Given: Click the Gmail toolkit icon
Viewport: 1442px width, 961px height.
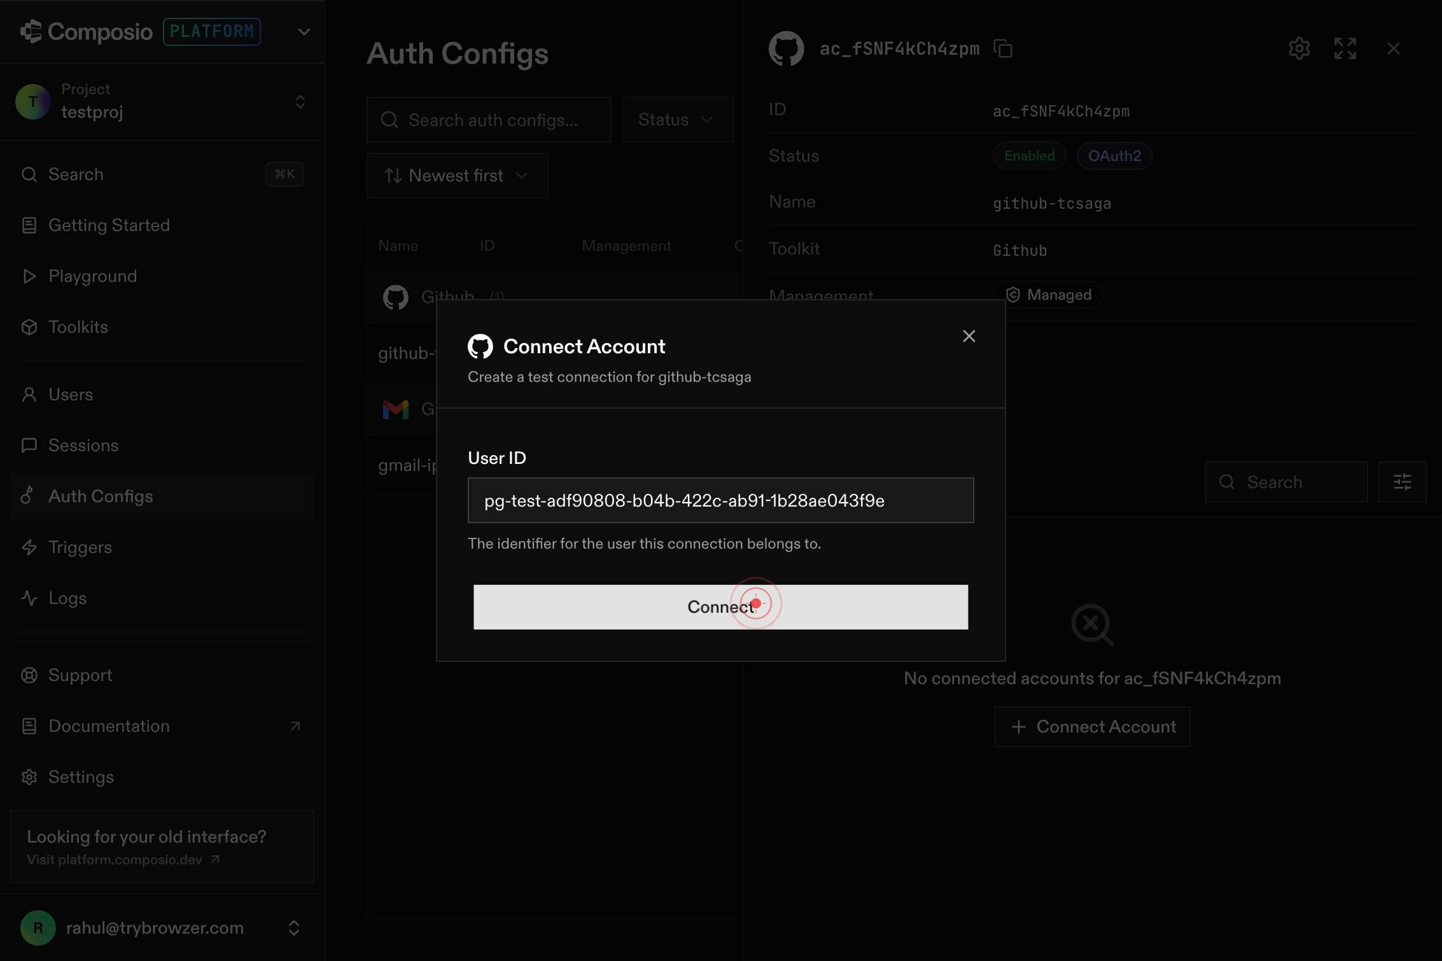Looking at the screenshot, I should tap(395, 409).
